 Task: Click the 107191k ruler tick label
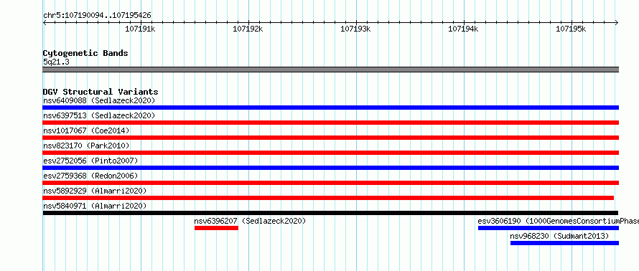pos(140,29)
